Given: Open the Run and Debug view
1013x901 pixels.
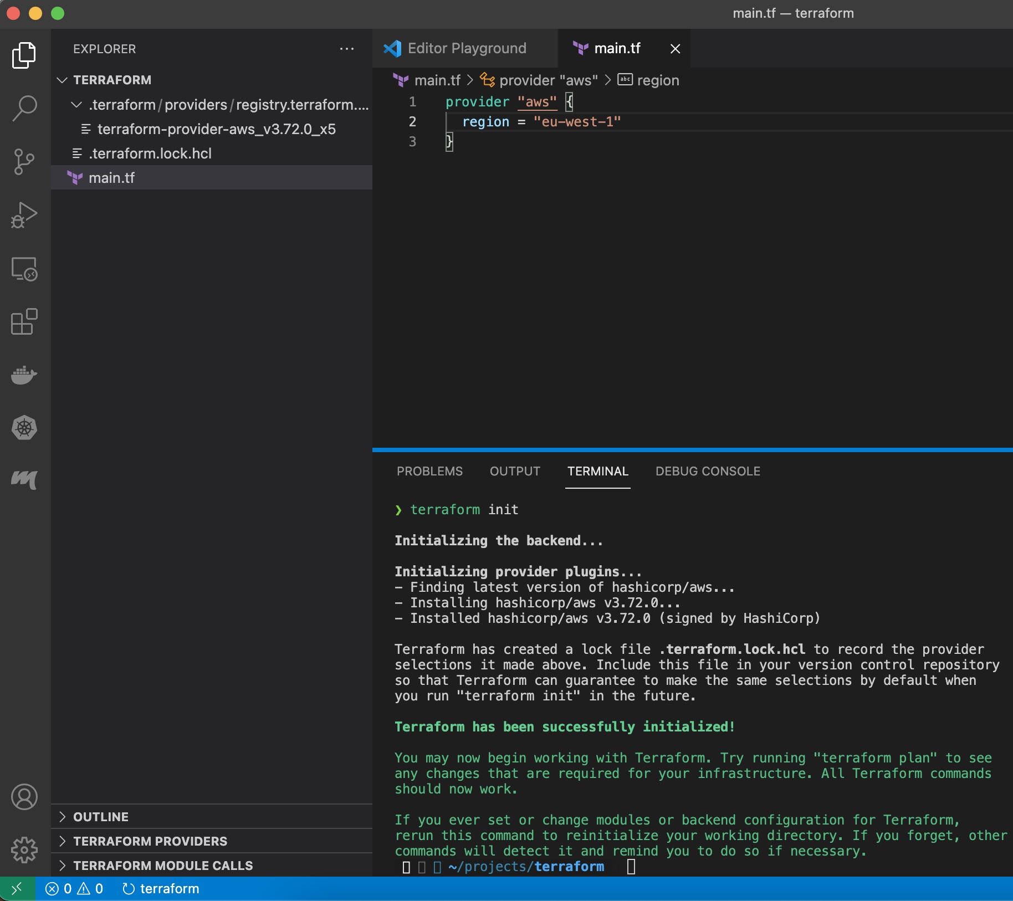Looking at the screenshot, I should tap(24, 215).
